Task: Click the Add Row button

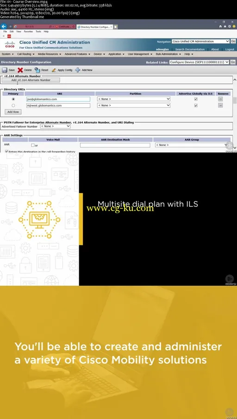Action: click(x=13, y=112)
